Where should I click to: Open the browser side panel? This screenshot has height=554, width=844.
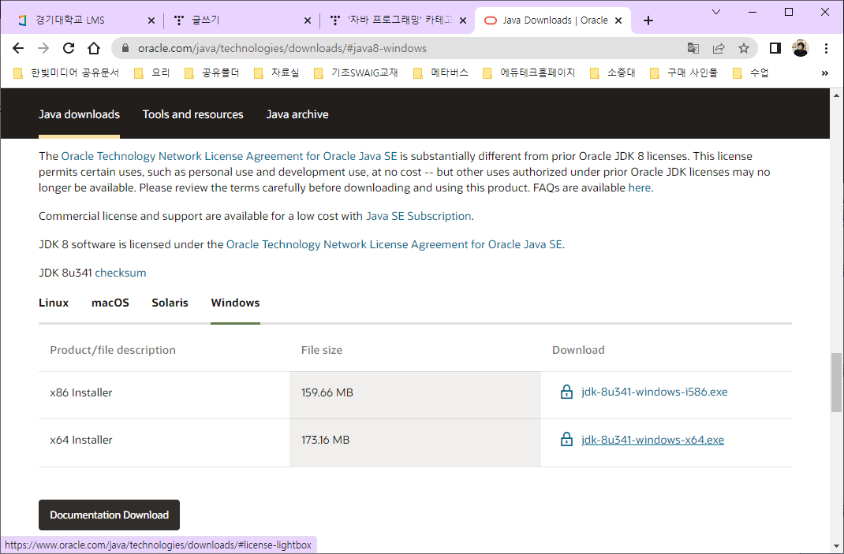[x=775, y=48]
